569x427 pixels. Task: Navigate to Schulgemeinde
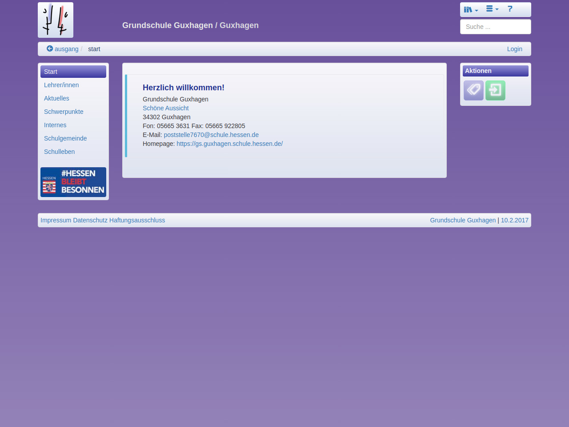(x=65, y=138)
